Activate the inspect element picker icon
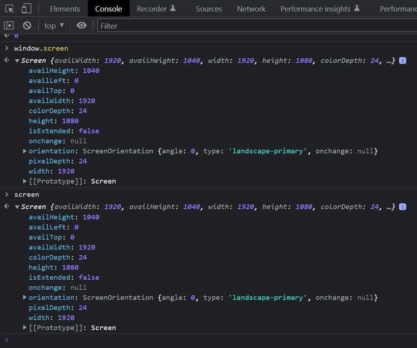Screen dimensions: 417x348 (9, 9)
